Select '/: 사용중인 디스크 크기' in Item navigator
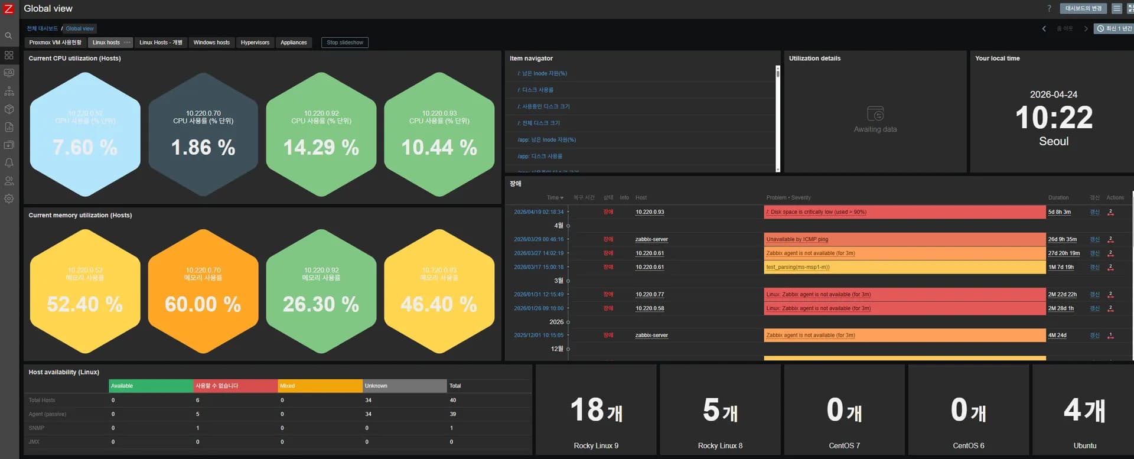1134x459 pixels. tap(544, 107)
